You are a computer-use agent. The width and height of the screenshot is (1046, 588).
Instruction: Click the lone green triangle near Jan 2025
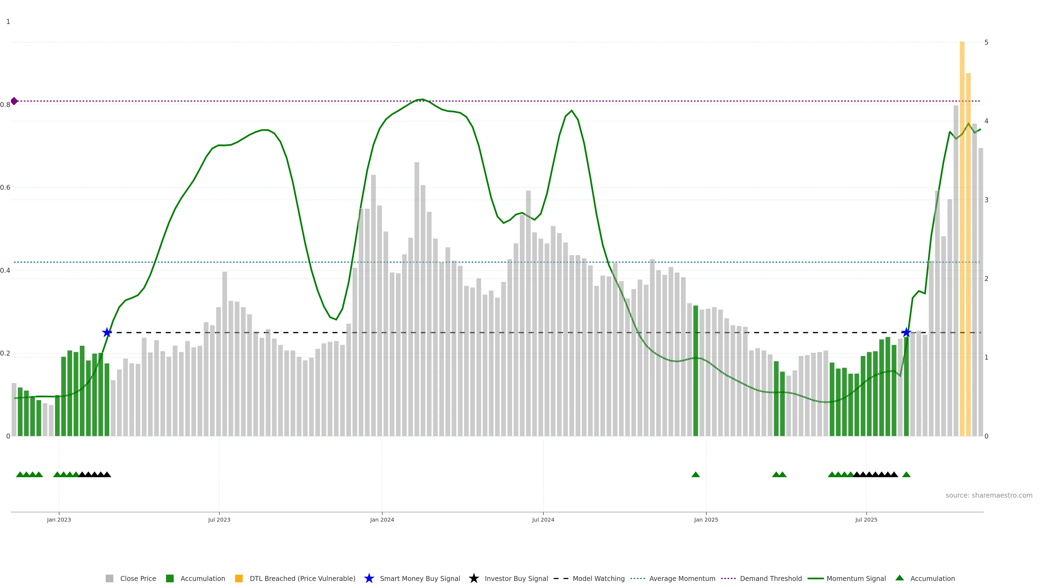696,475
